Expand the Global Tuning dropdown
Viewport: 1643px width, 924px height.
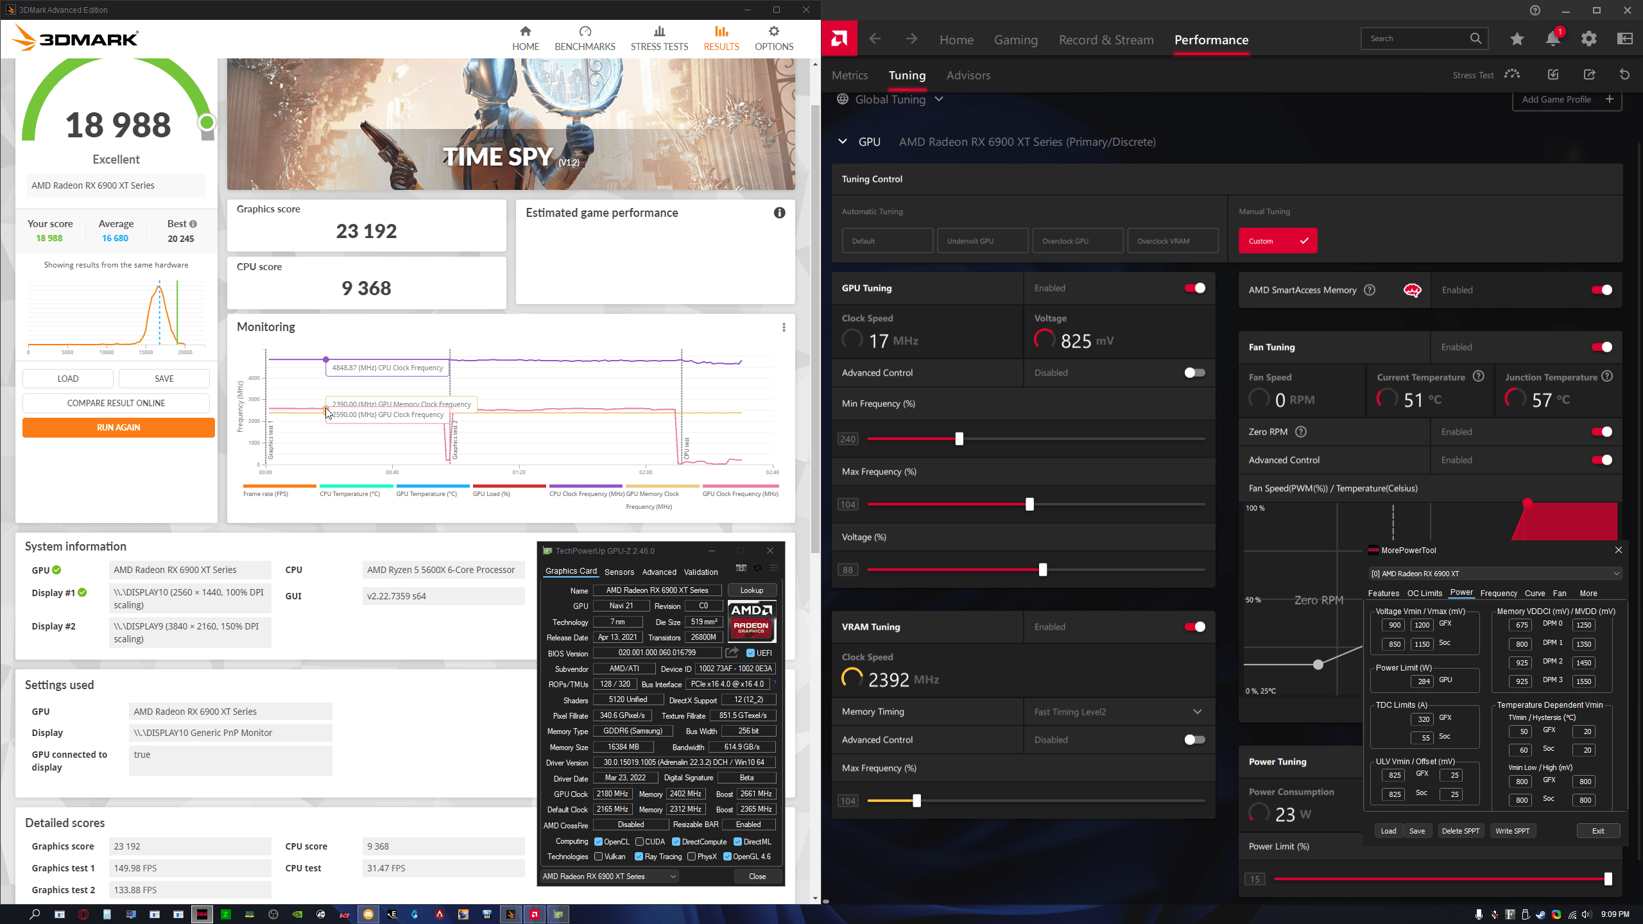pos(939,99)
